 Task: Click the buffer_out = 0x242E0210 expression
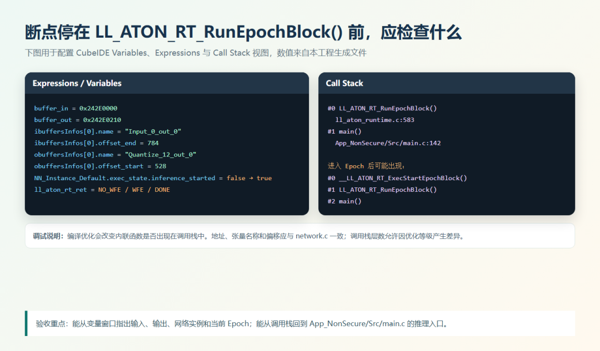coord(78,120)
